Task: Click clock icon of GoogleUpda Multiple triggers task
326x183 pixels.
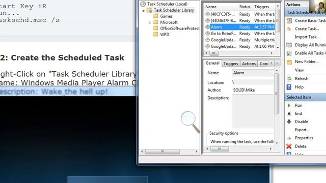Action: 207,40
